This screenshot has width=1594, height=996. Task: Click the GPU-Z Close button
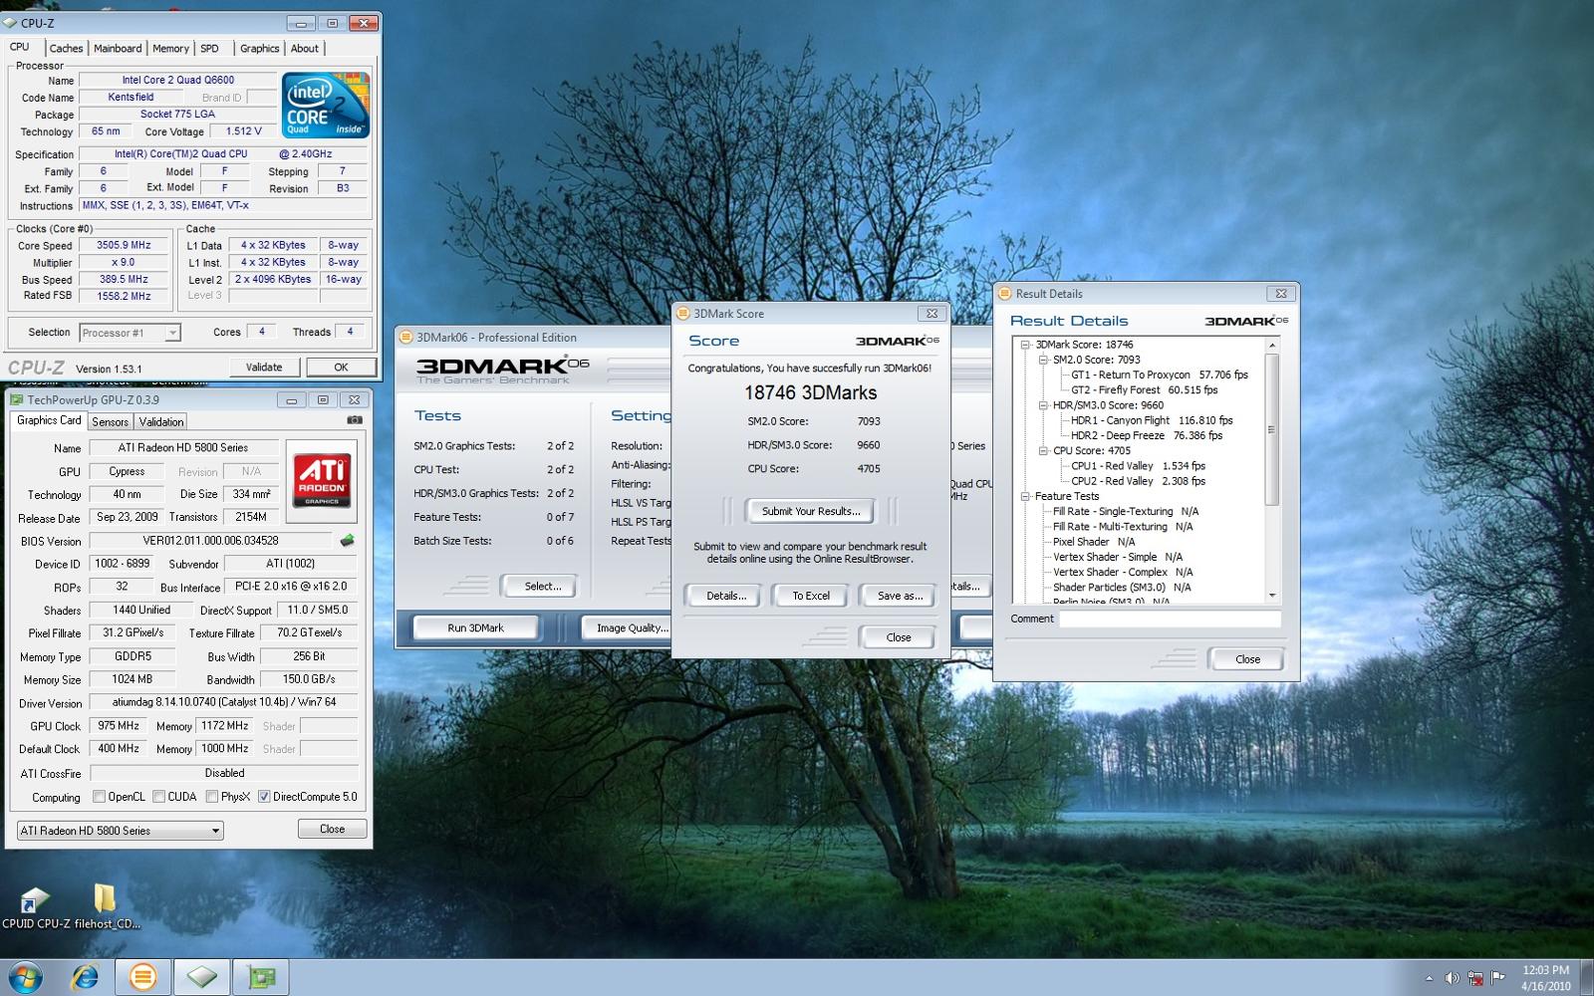332,829
